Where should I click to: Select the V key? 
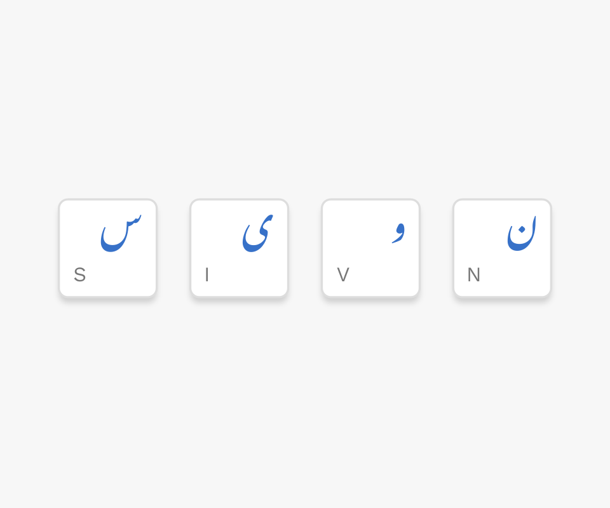370,248
